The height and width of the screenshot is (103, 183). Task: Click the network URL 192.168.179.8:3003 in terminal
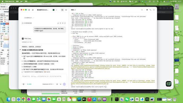(x=93, y=41)
